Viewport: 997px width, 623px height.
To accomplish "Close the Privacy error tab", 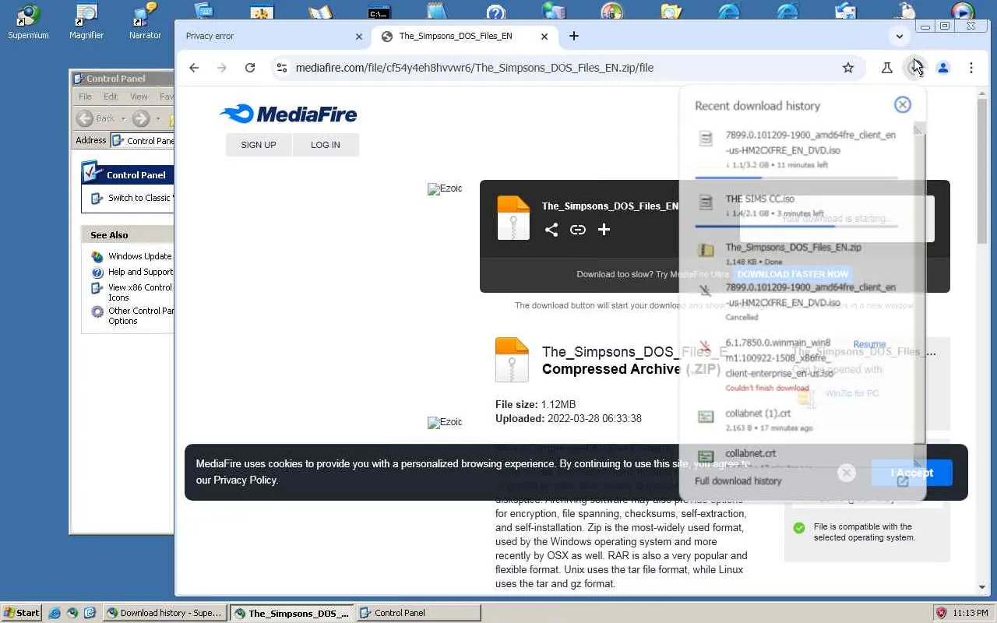I will [x=359, y=36].
